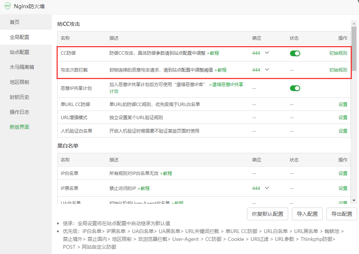Select the 攻击次数拦截 row name
The image size is (359, 254).
coord(74,70)
